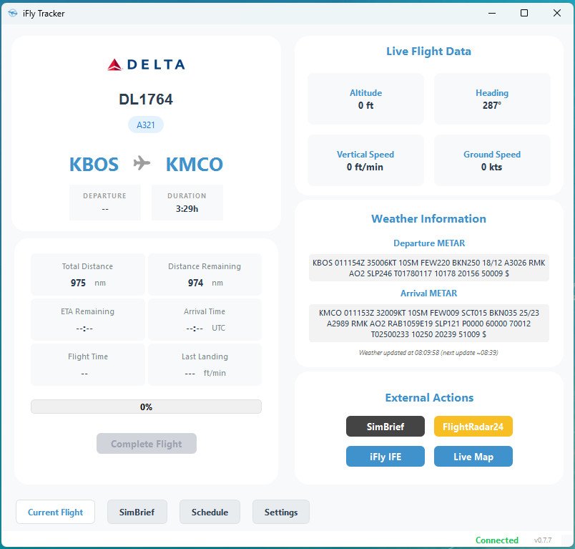The height and width of the screenshot is (549, 575).
Task: Click the KBOS departure airport code
Action: tap(94, 165)
